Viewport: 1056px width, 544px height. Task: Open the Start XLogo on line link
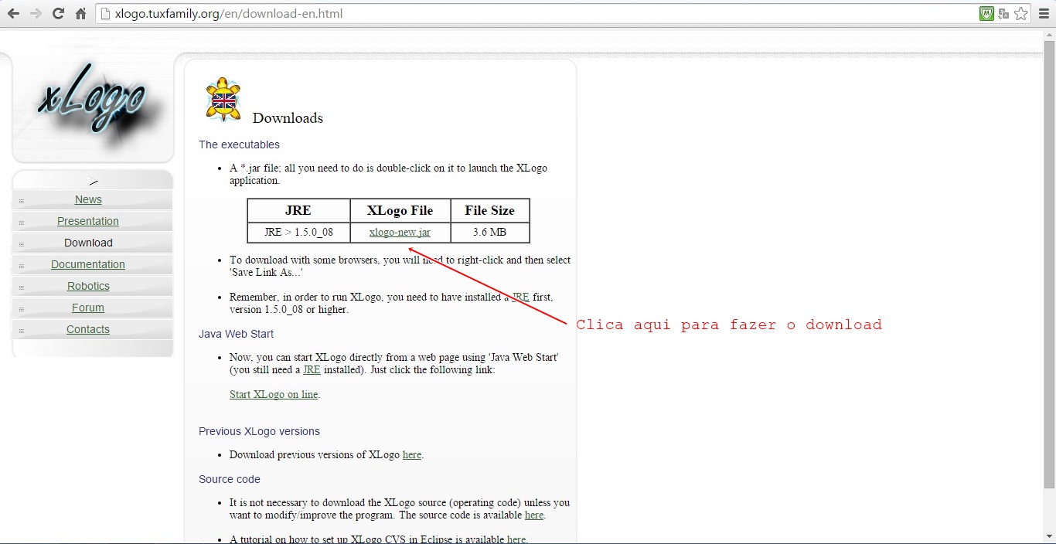[x=273, y=394]
